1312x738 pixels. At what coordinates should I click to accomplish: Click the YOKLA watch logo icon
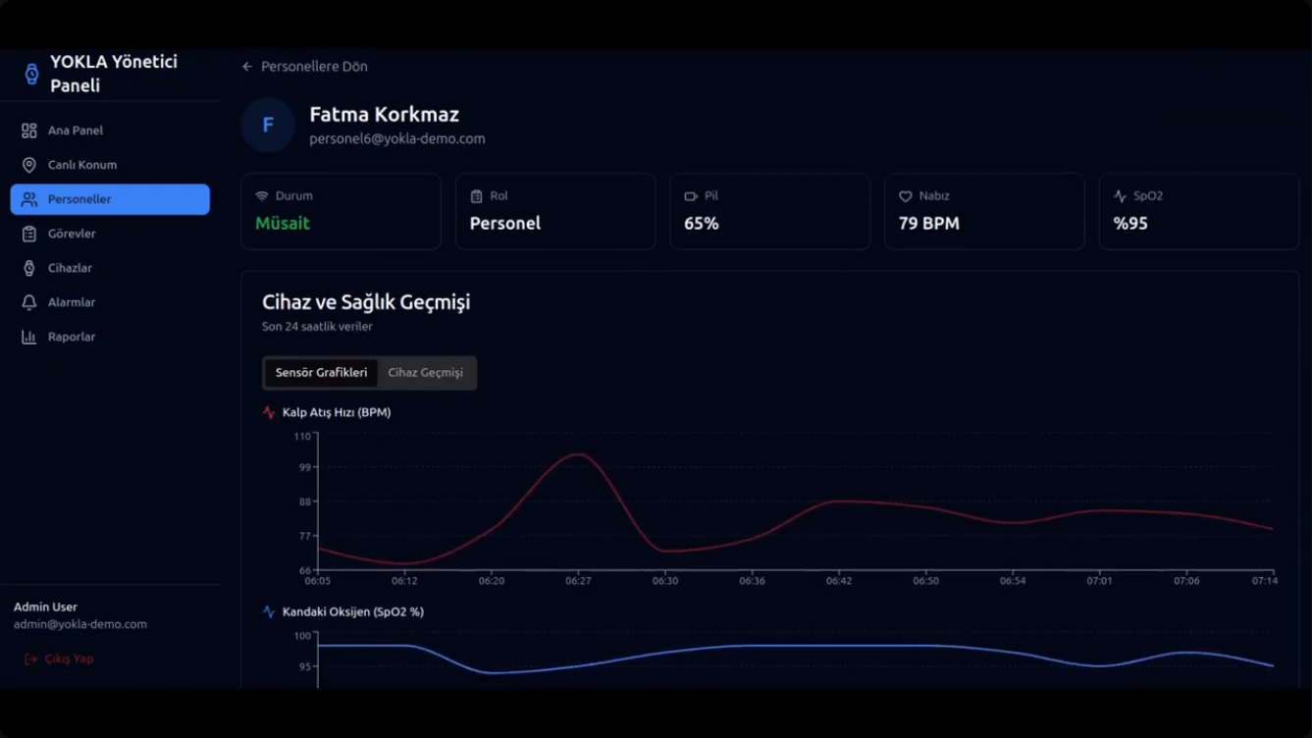[31, 74]
